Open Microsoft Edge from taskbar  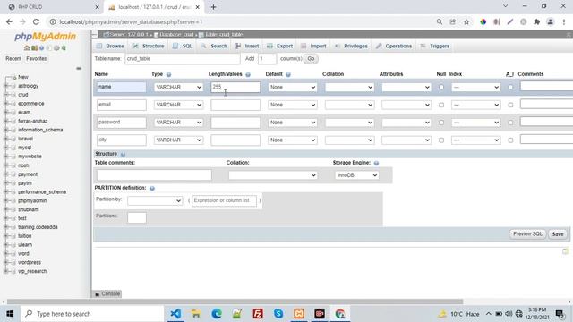pyautogui.click(x=217, y=314)
